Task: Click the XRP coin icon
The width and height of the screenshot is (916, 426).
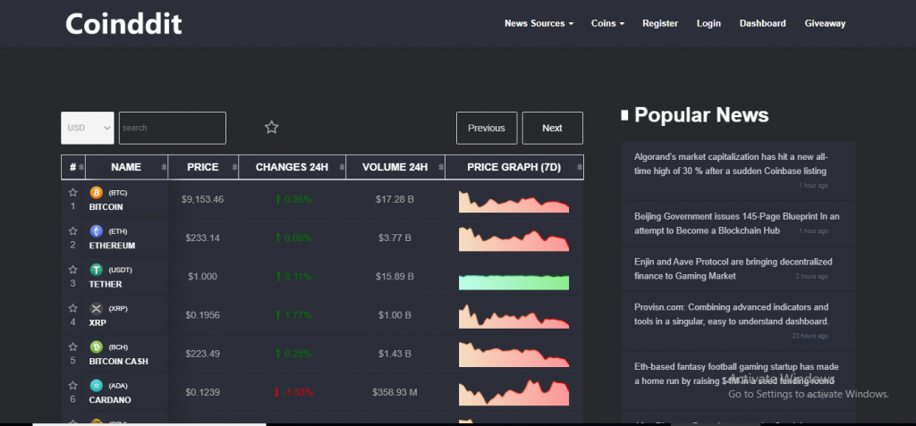Action: [x=97, y=308]
